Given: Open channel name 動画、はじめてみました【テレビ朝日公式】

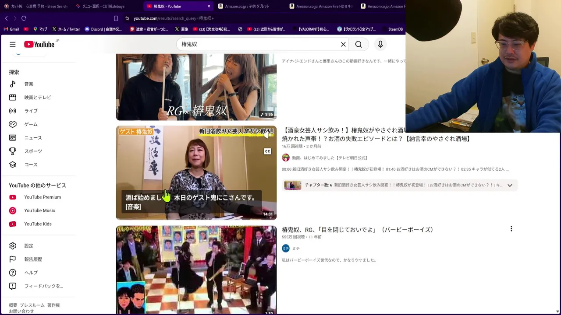Looking at the screenshot, I should (330, 157).
